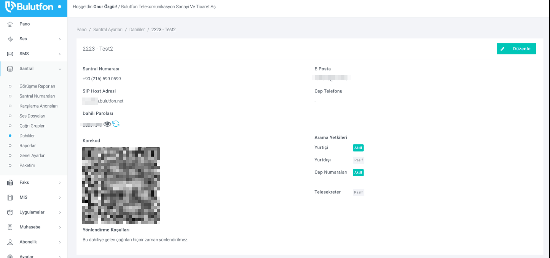The height and width of the screenshot is (258, 550).
Task: Open Karşılama Anonsları submenu item
Action: tap(38, 106)
